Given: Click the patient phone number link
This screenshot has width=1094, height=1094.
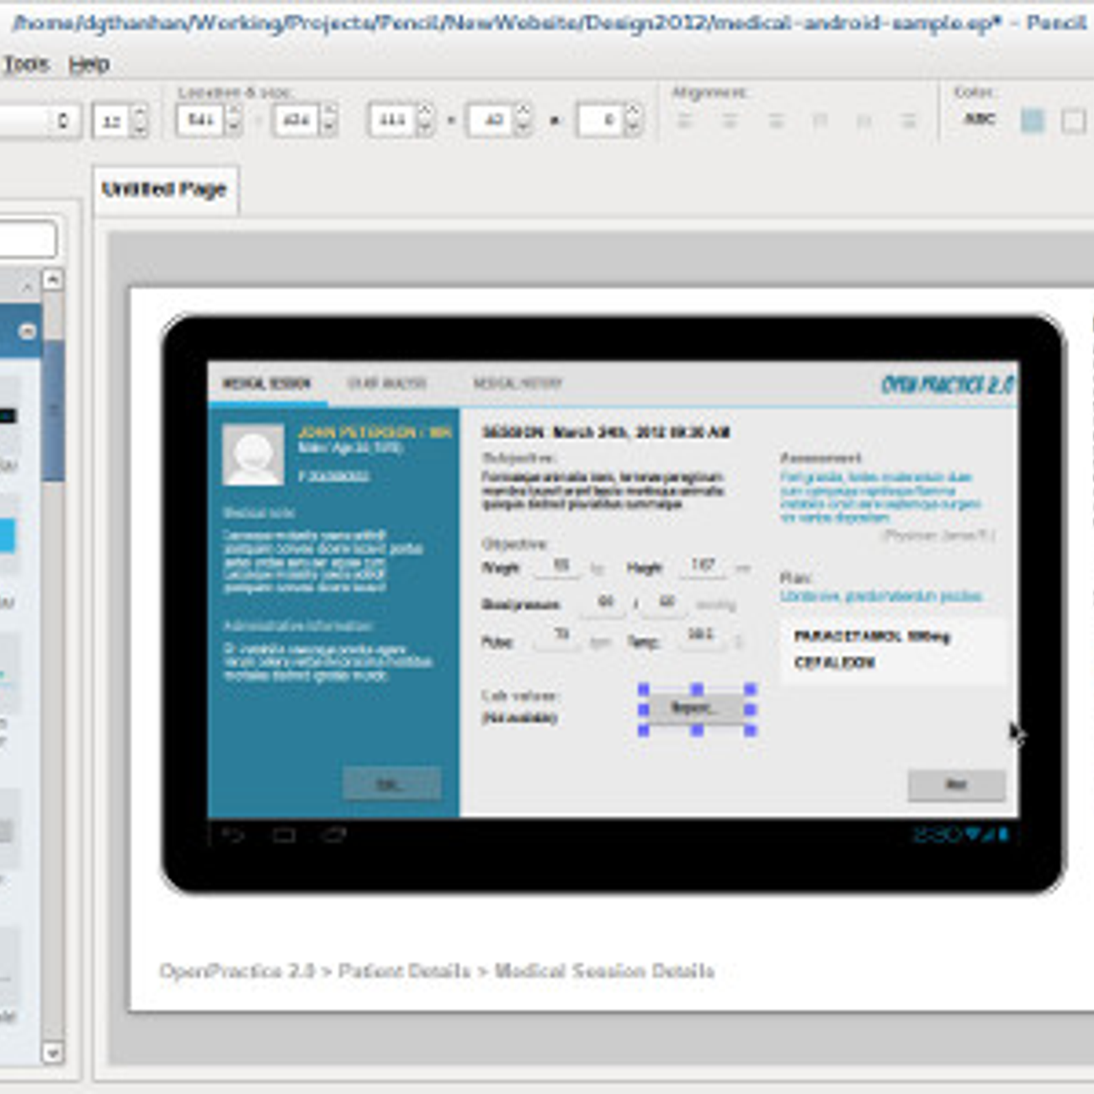Looking at the screenshot, I should pyautogui.click(x=334, y=475).
